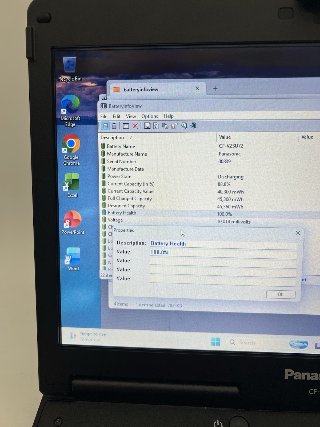Image resolution: width=320 pixels, height=427 pixels.
Task: Open the PowerPoint desktop shortcut
Action: click(73, 223)
